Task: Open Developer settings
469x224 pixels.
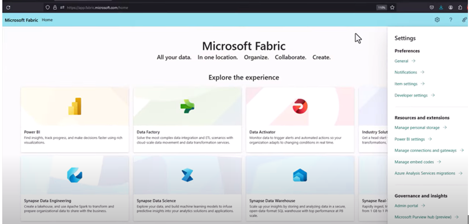Action: click(411, 95)
